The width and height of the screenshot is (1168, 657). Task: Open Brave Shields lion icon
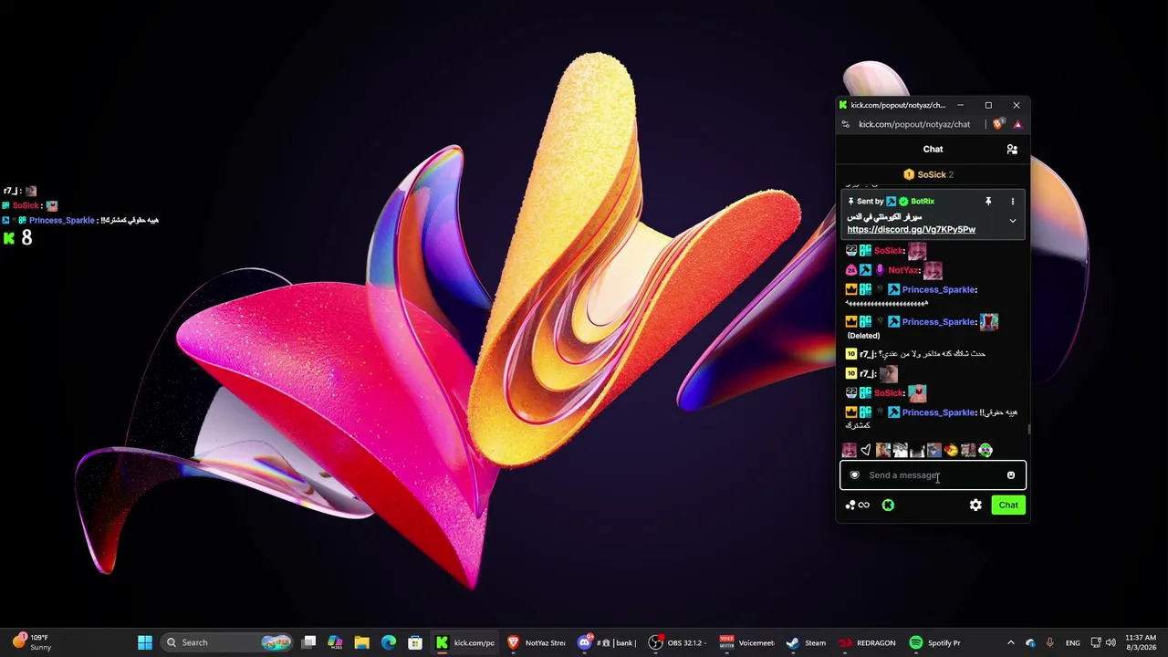pos(998,124)
